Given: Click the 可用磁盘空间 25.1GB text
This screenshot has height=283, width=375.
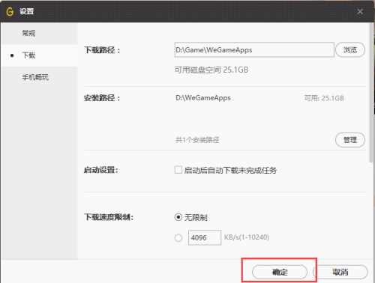Looking at the screenshot, I should (x=211, y=70).
